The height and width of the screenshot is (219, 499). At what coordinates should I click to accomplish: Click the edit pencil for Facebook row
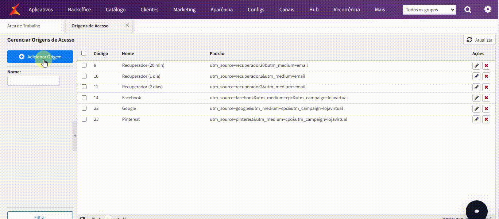(x=476, y=98)
